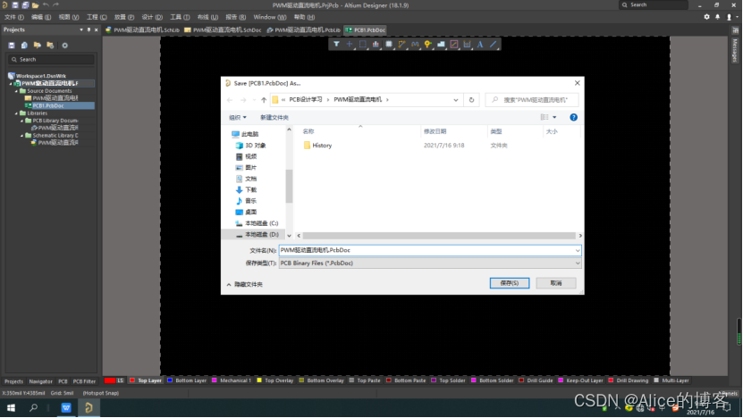Click the Projects panel Search box

pyautogui.click(x=51, y=60)
